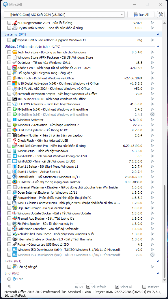Click the scroll down arrow of the list
Viewport: 168px width, 299px height.
pos(164,280)
